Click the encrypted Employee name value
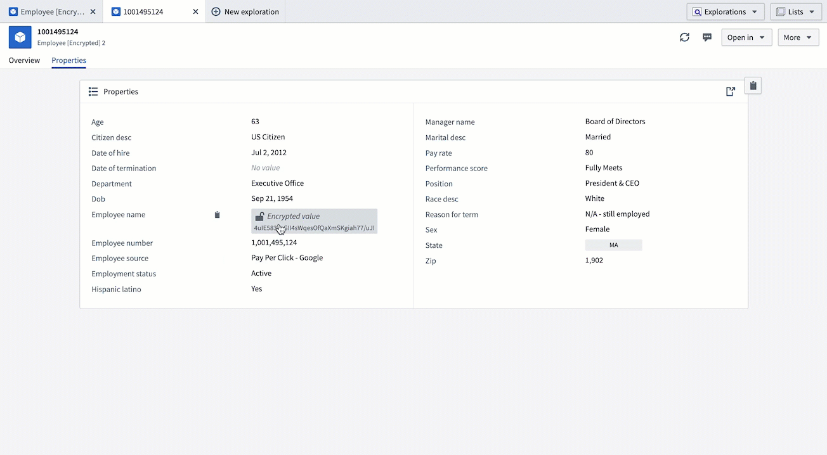The height and width of the screenshot is (455, 827). click(x=315, y=221)
